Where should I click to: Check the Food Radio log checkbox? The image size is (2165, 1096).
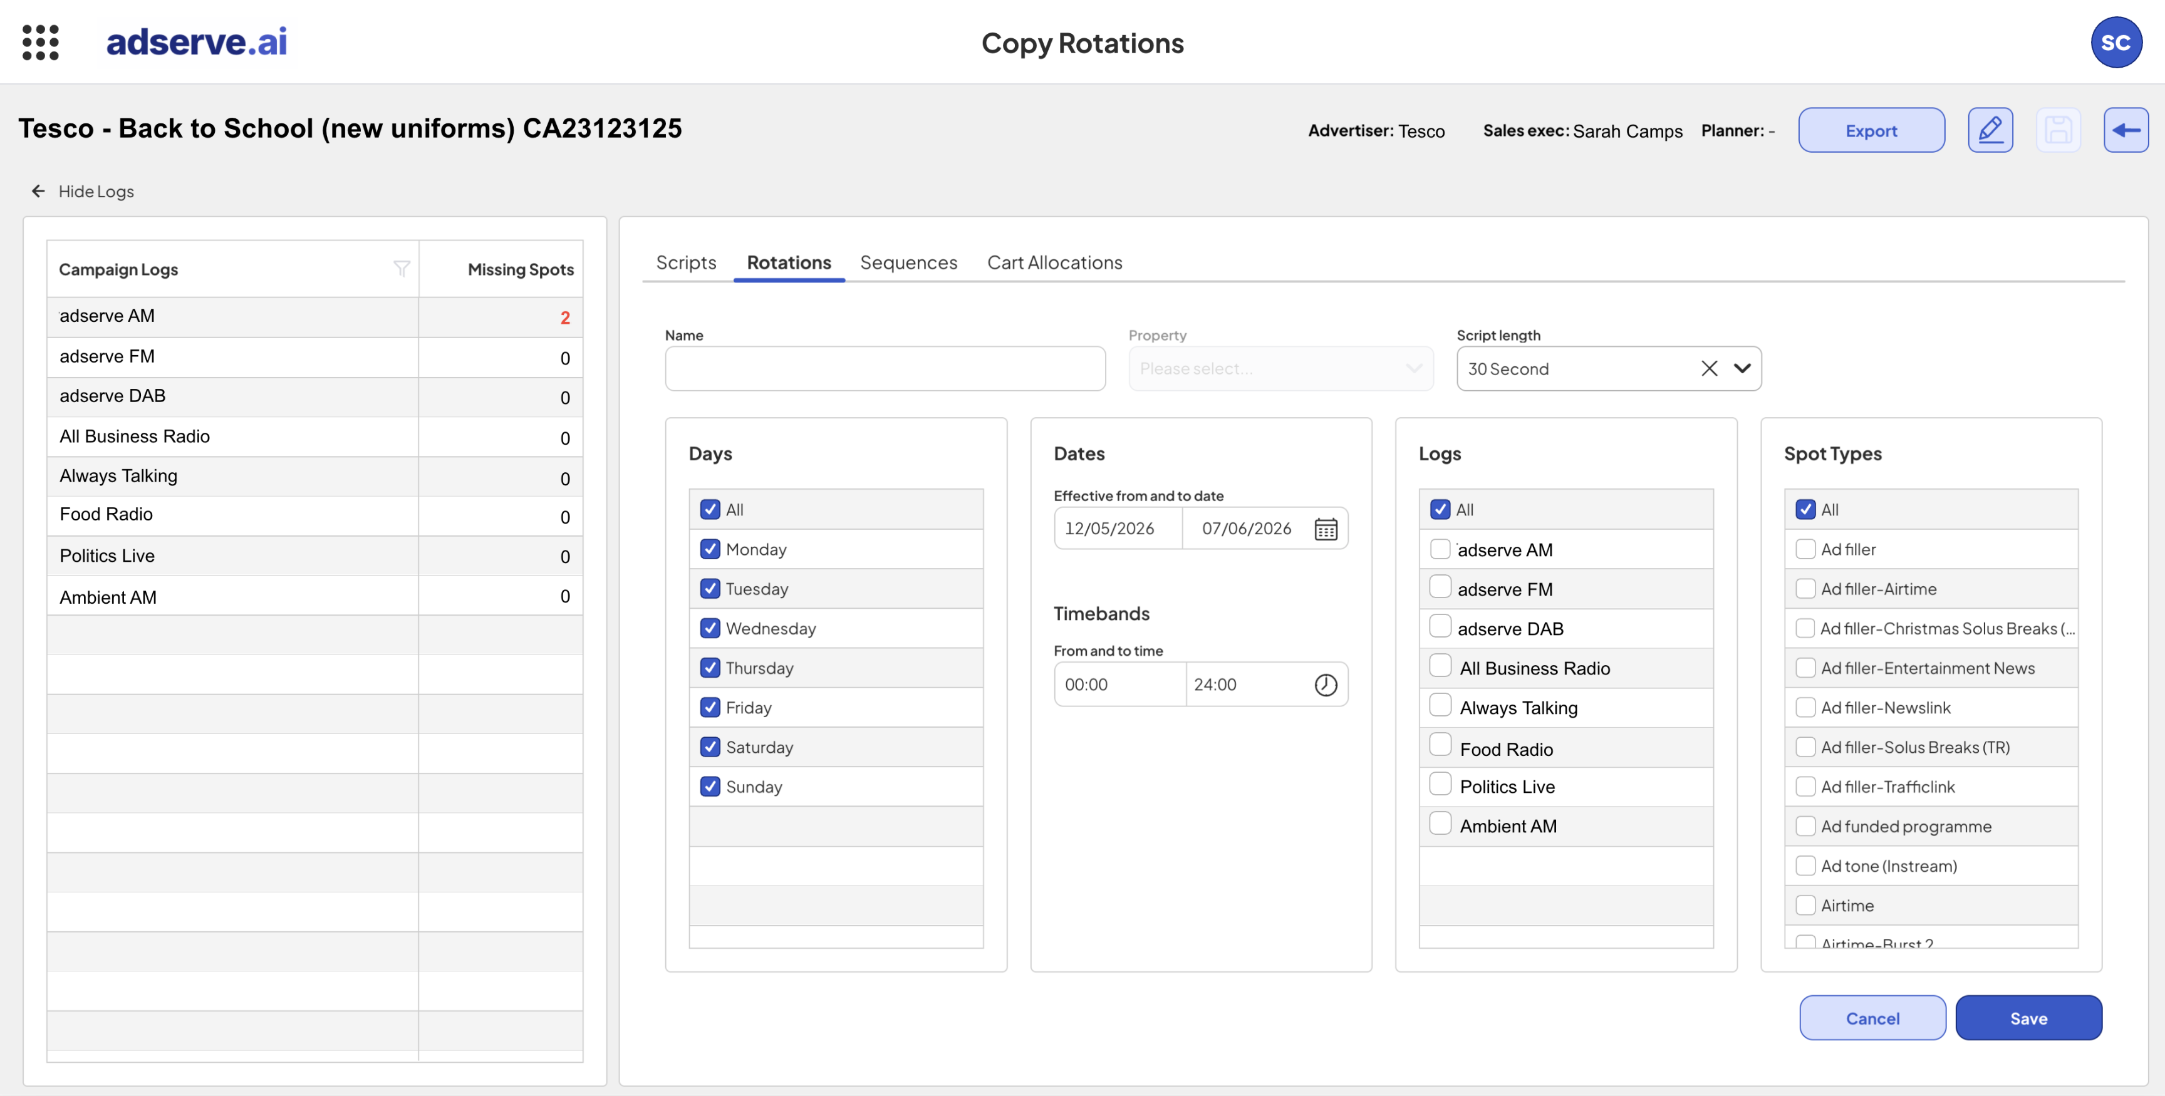(x=1440, y=745)
